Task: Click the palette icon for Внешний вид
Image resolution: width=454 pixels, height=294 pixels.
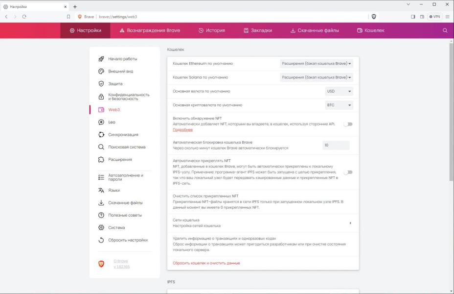Action: pyautogui.click(x=101, y=72)
